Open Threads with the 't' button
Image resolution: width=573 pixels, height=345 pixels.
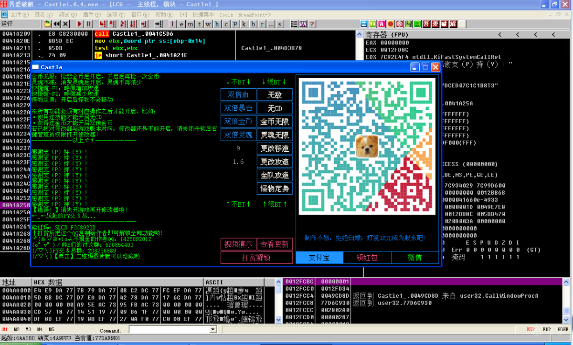coord(199,24)
